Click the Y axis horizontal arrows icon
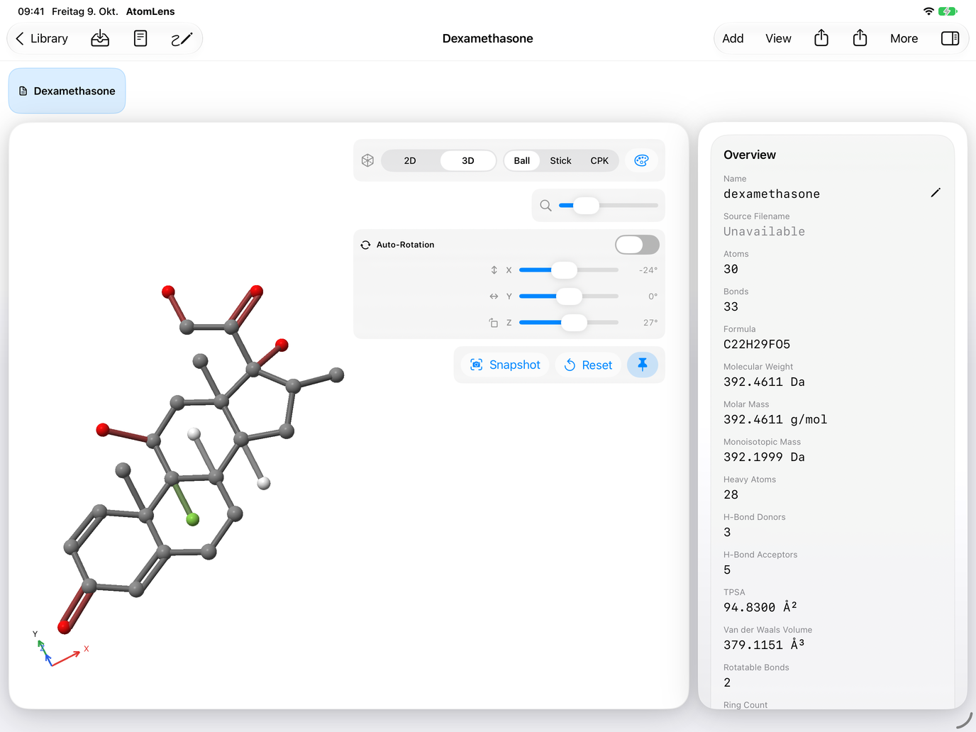 pos(494,296)
